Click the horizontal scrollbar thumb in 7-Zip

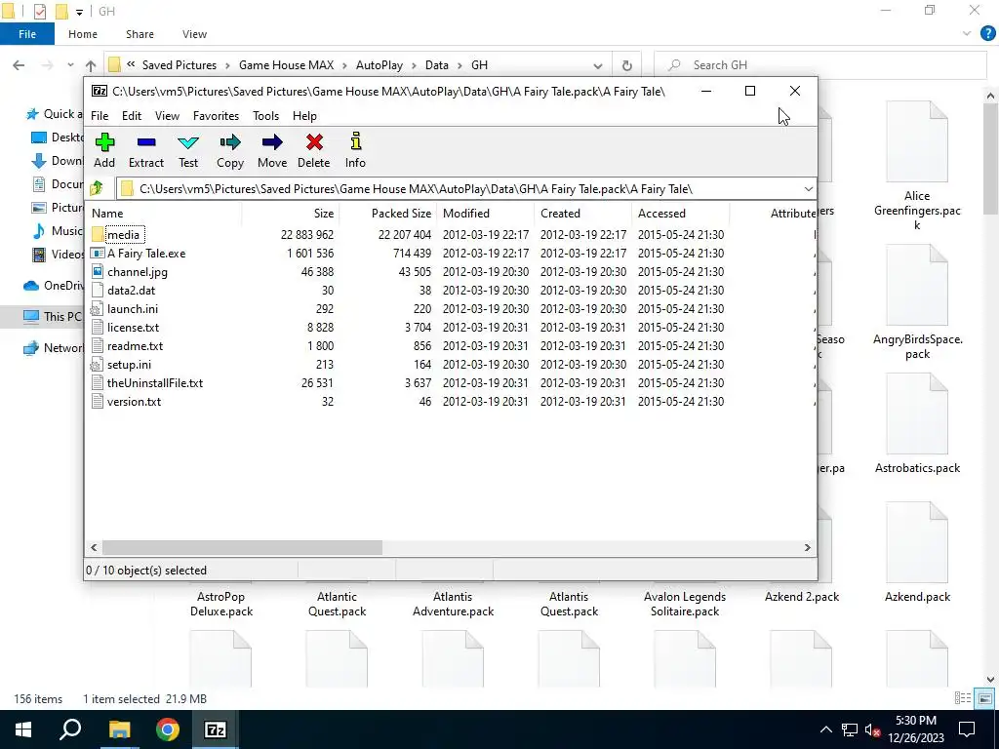(242, 547)
